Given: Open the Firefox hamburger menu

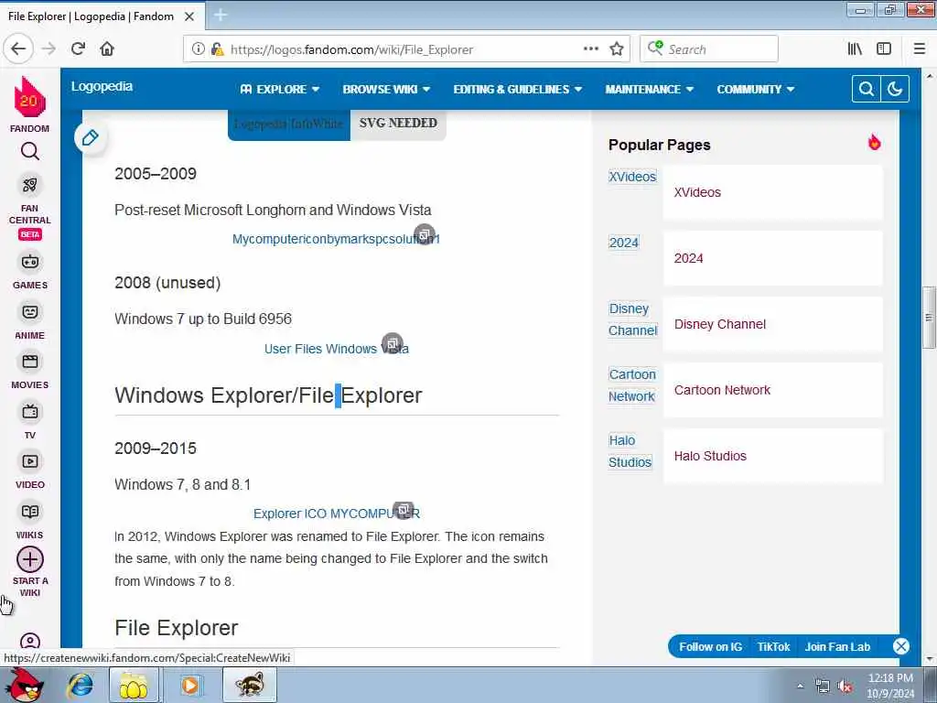Looking at the screenshot, I should [919, 49].
